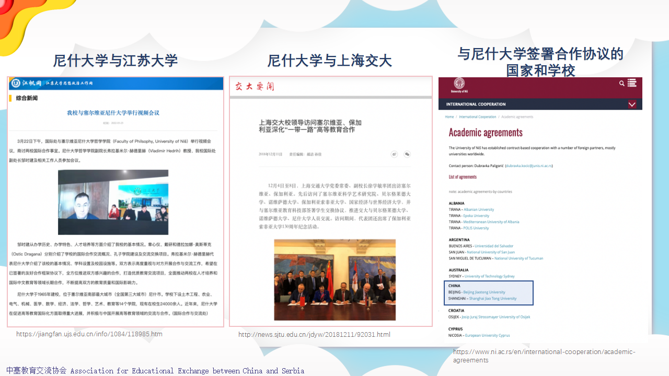
Task: Click the 2018年12月11日 article date
Action: (x=271, y=155)
